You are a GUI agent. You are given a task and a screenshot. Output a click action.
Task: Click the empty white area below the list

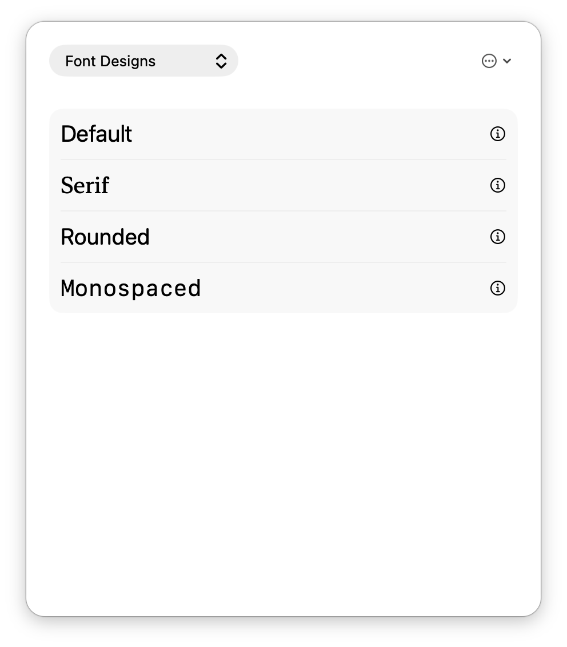pyautogui.click(x=283, y=462)
